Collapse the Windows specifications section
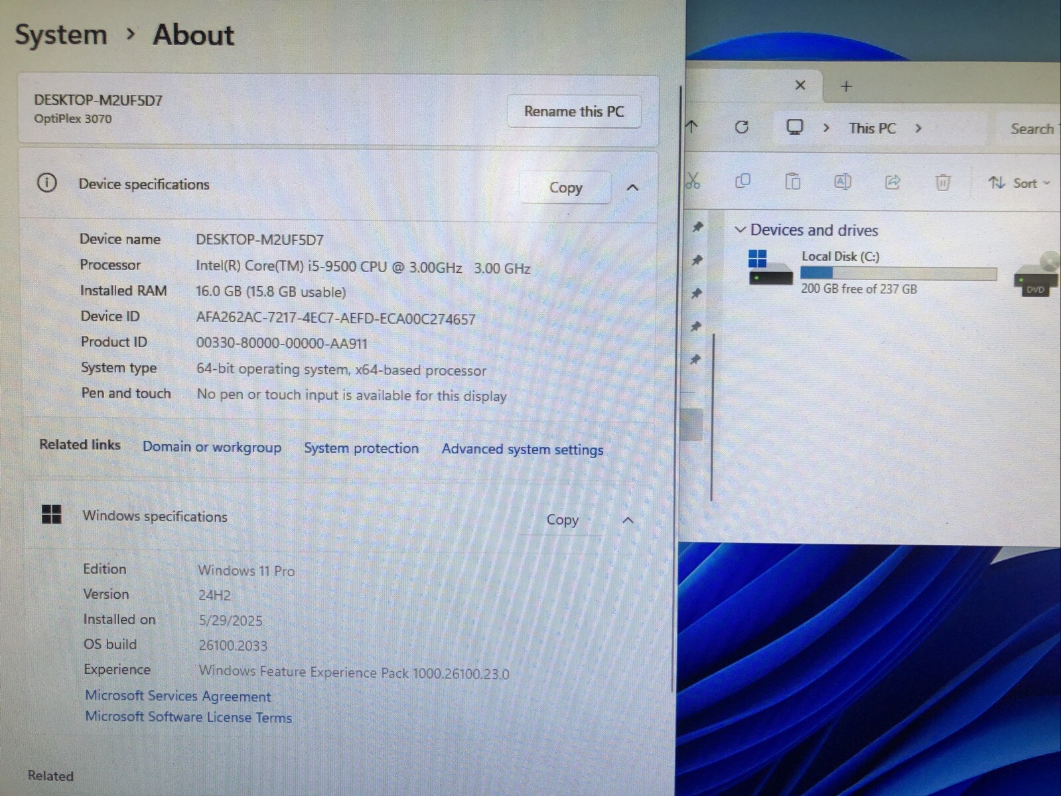The width and height of the screenshot is (1061, 796). point(628,520)
